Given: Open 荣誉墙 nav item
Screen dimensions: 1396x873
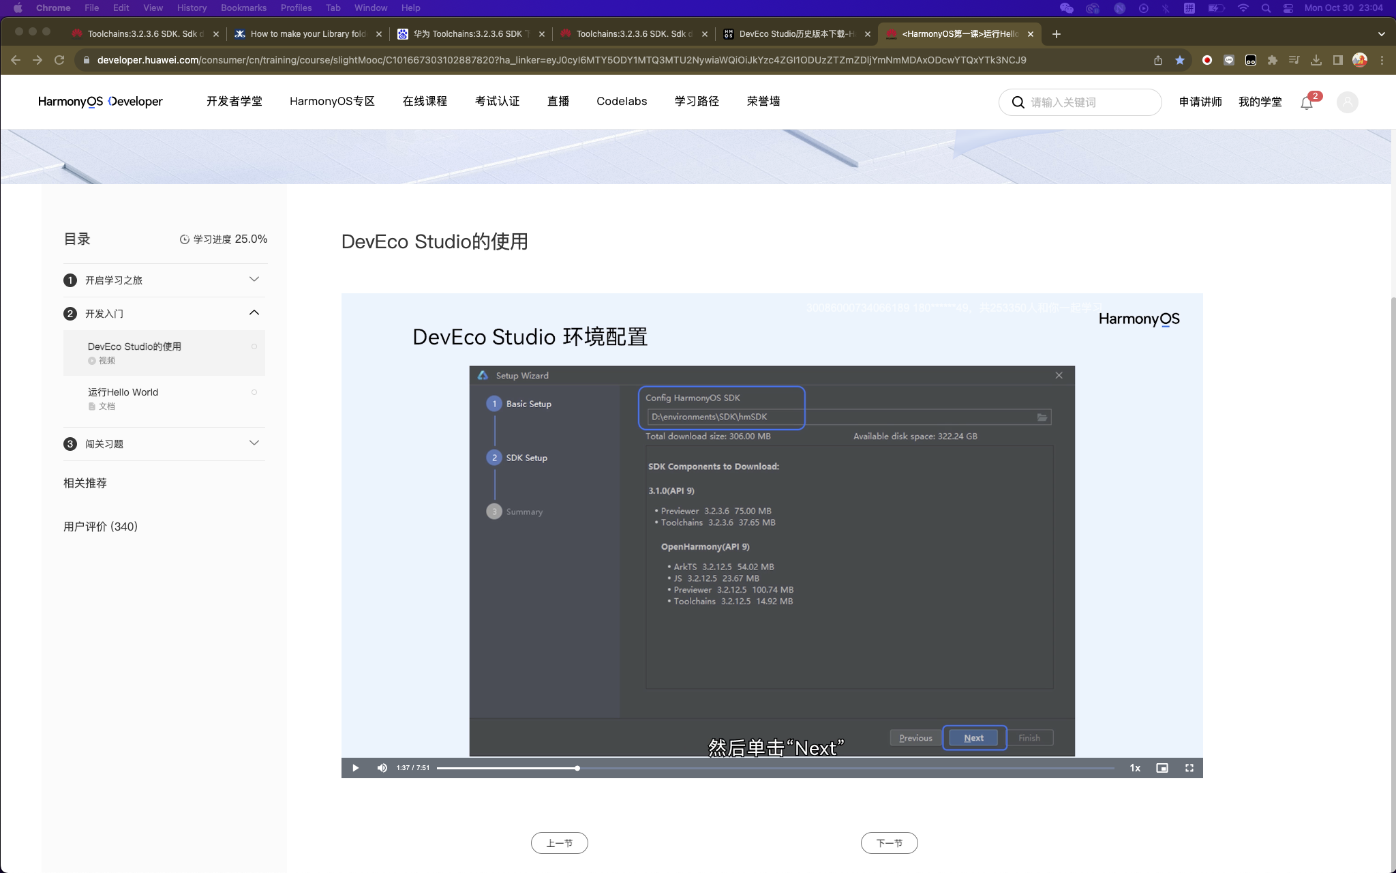Looking at the screenshot, I should [763, 102].
